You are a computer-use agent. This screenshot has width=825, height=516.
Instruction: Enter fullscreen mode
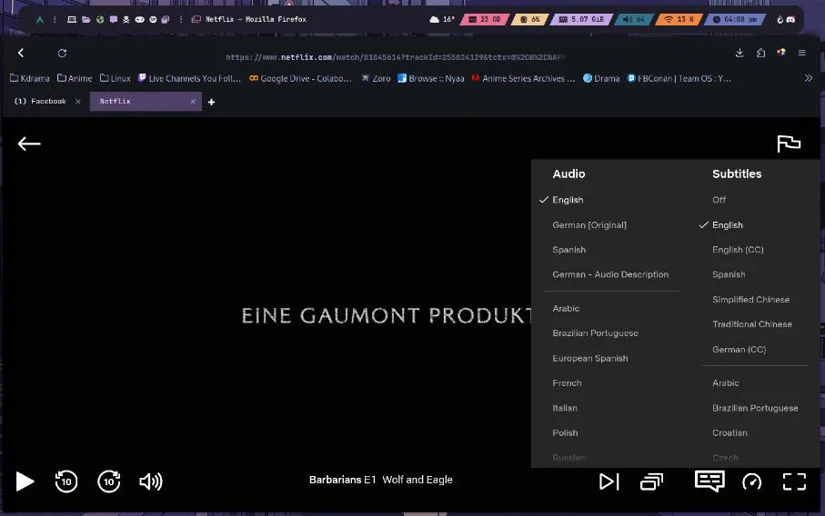click(794, 481)
